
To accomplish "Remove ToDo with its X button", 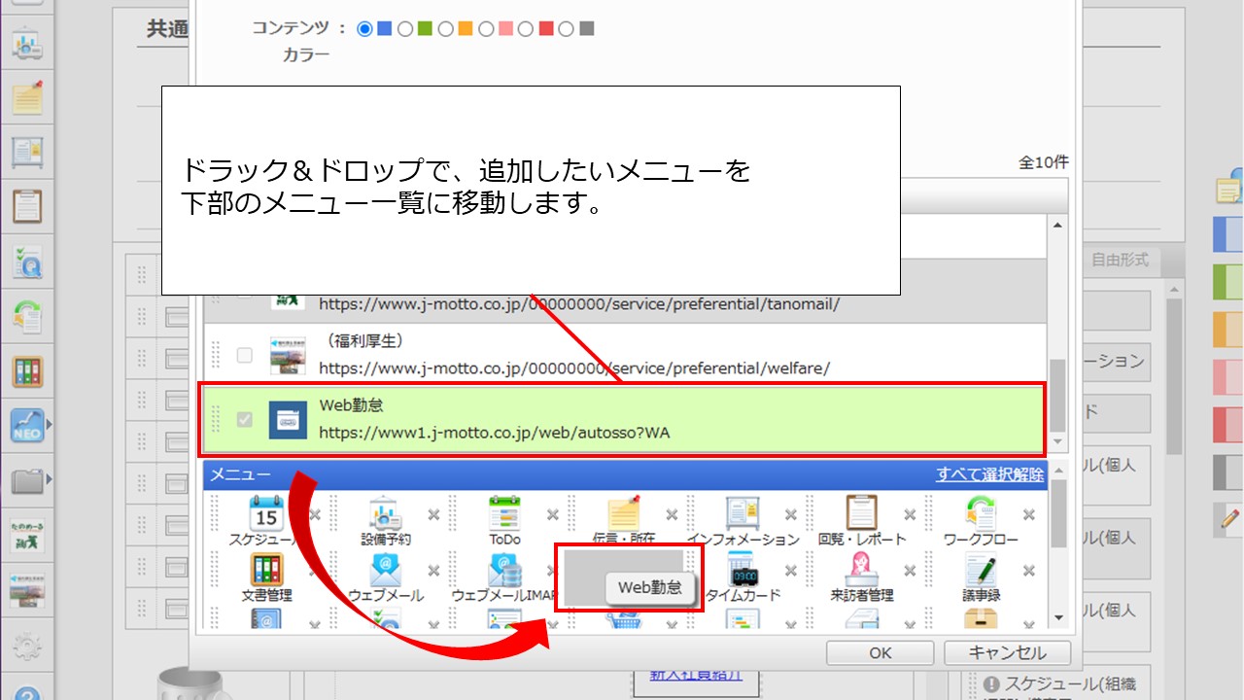I will point(552,515).
